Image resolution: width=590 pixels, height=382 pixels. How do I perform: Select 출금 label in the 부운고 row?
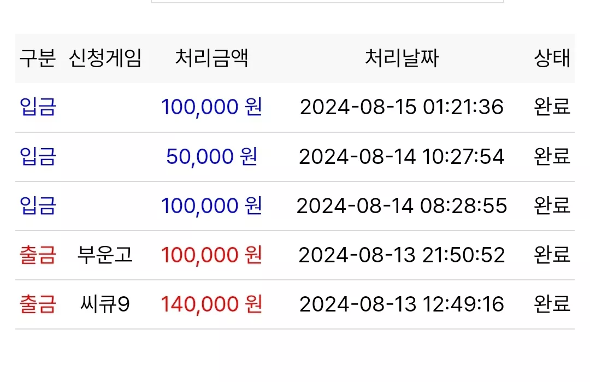point(38,255)
